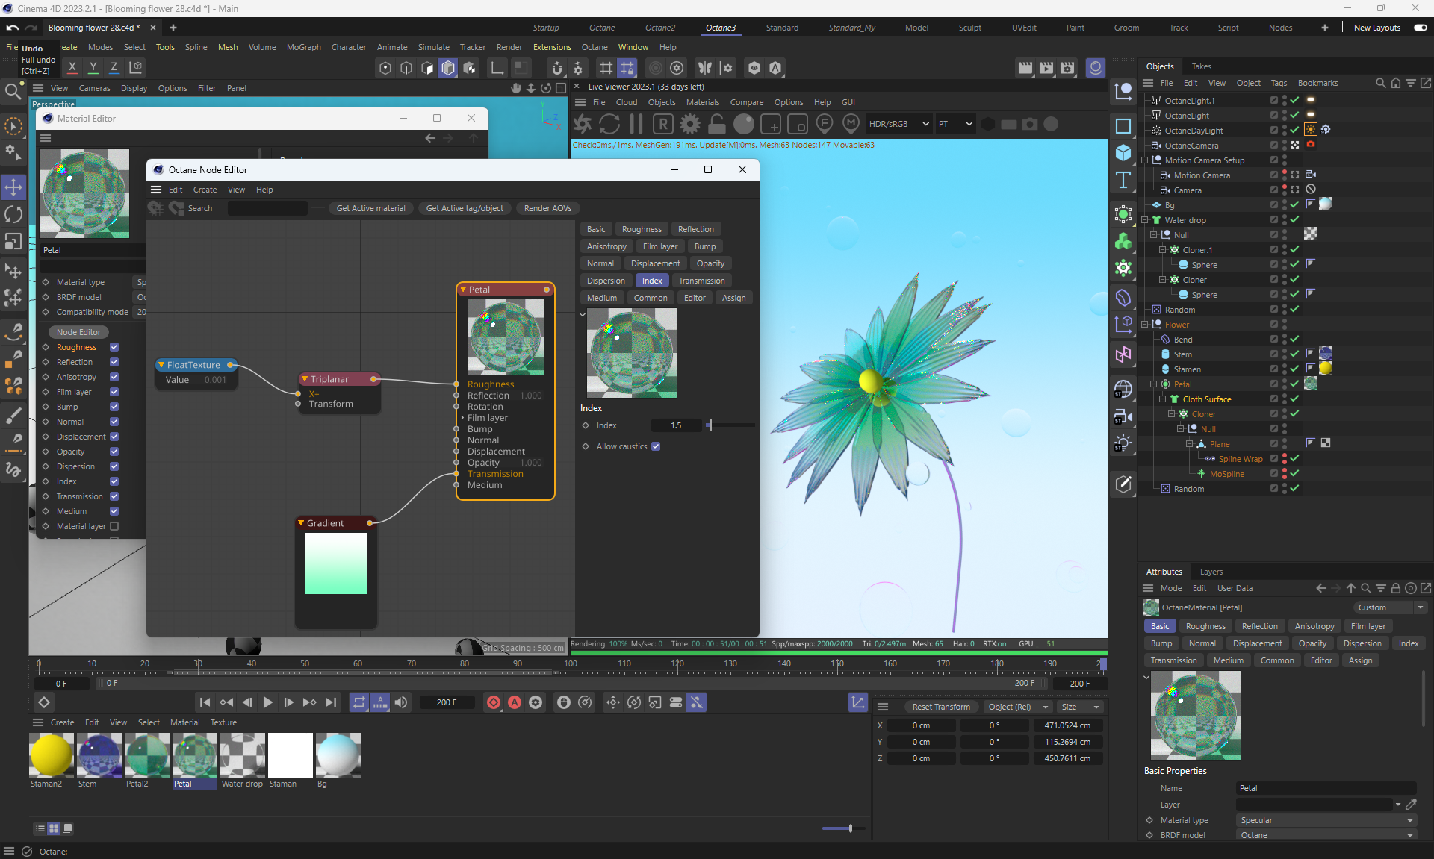Collapse the Water drop tree item
The width and height of the screenshot is (1434, 859).
(1145, 220)
